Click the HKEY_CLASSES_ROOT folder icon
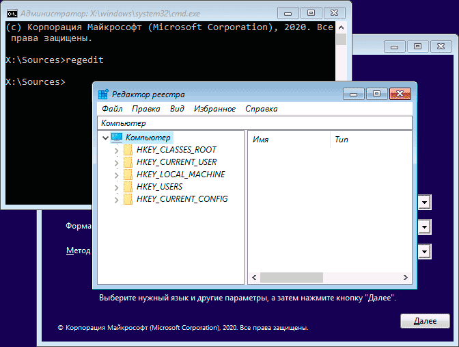Screen dimensions: 459x347 point(128,150)
